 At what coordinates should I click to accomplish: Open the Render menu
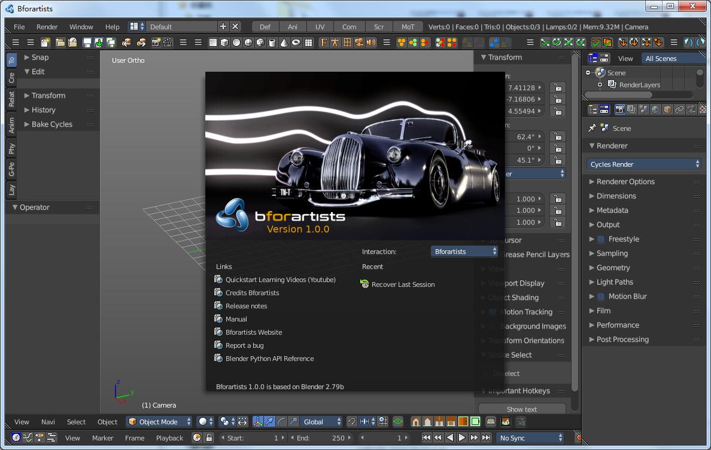(47, 27)
